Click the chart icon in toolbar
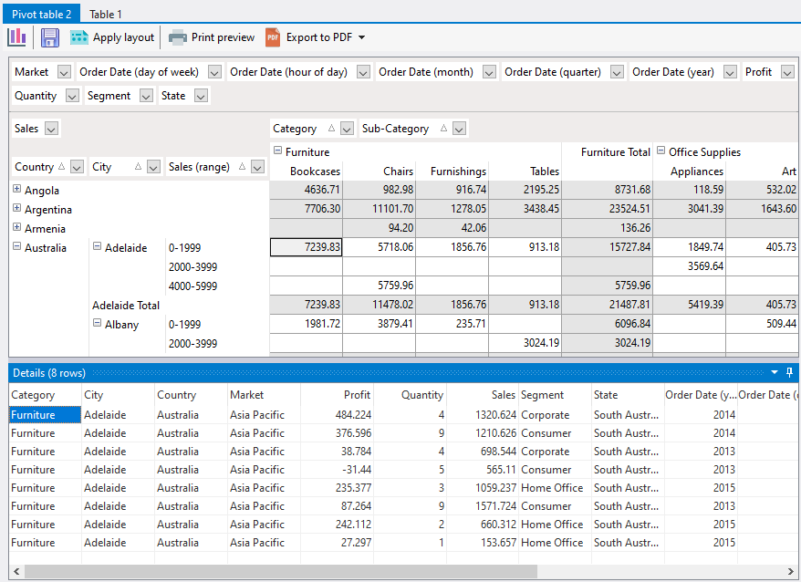Viewport: 801px width, 582px height. 16,37
